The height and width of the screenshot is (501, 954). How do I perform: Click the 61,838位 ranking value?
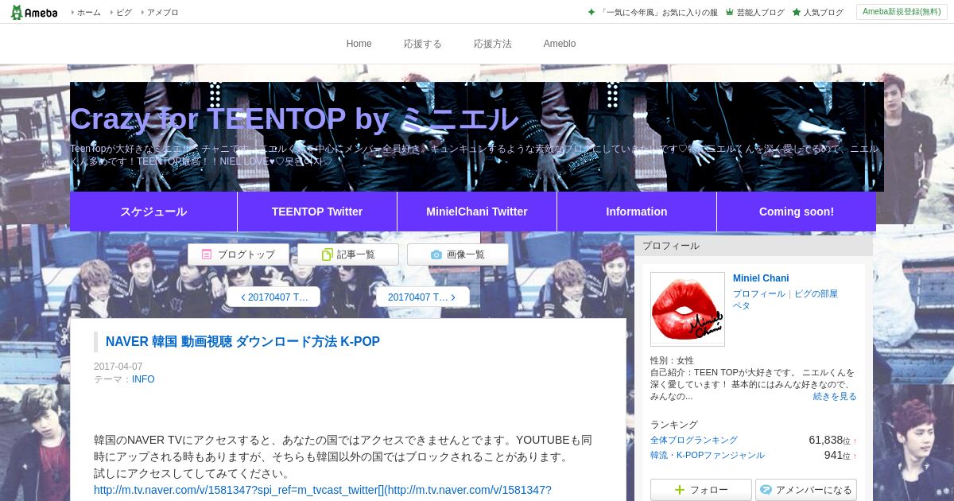pos(830,440)
